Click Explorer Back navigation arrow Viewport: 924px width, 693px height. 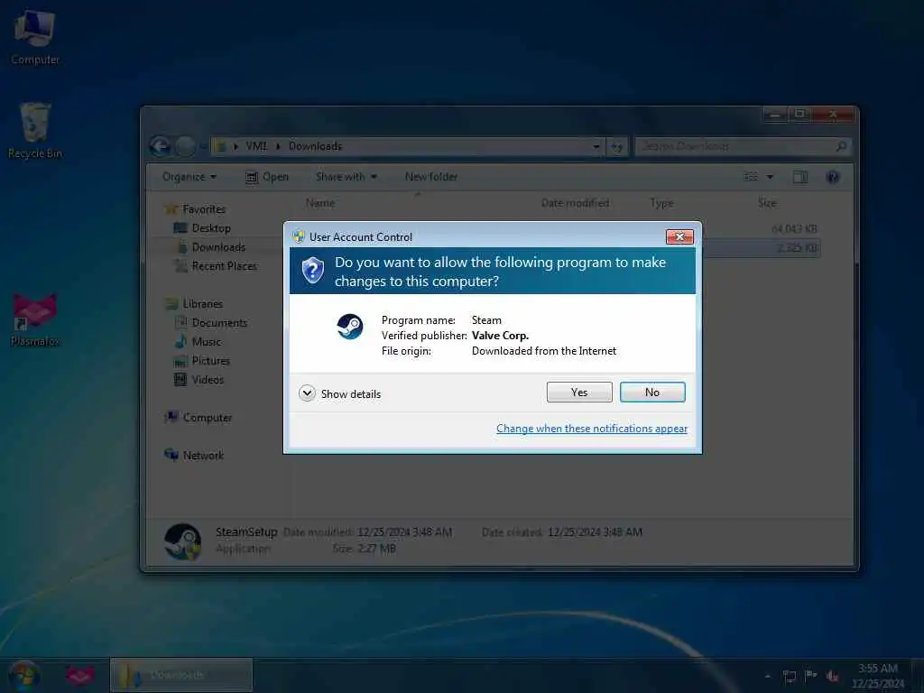tap(160, 146)
